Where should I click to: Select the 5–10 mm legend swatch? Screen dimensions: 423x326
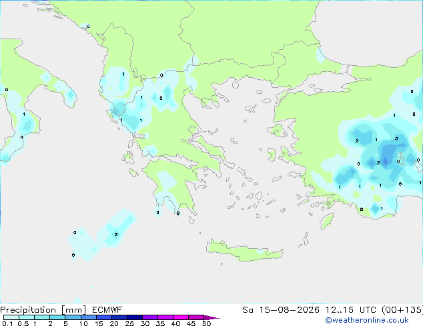tap(73, 317)
